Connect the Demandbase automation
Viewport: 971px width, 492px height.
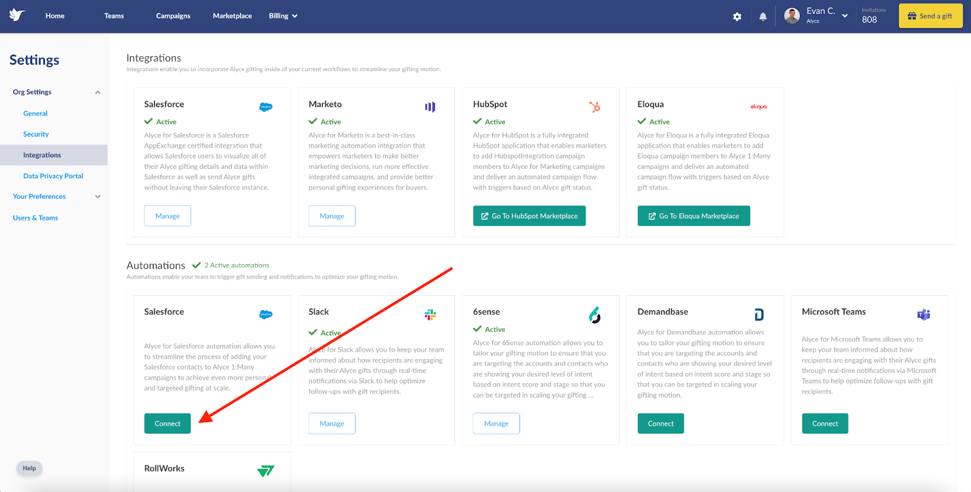click(661, 423)
